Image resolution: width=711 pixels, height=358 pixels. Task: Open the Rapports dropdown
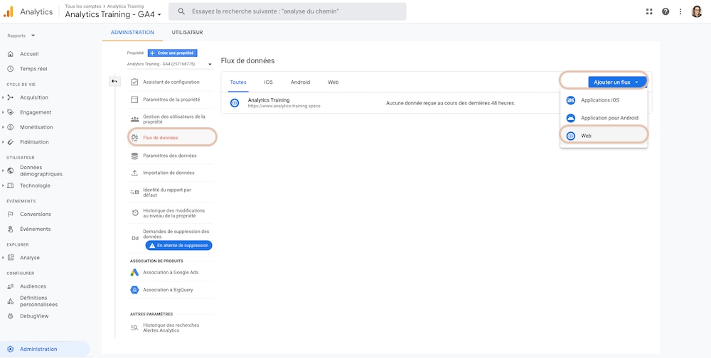pyautogui.click(x=21, y=36)
